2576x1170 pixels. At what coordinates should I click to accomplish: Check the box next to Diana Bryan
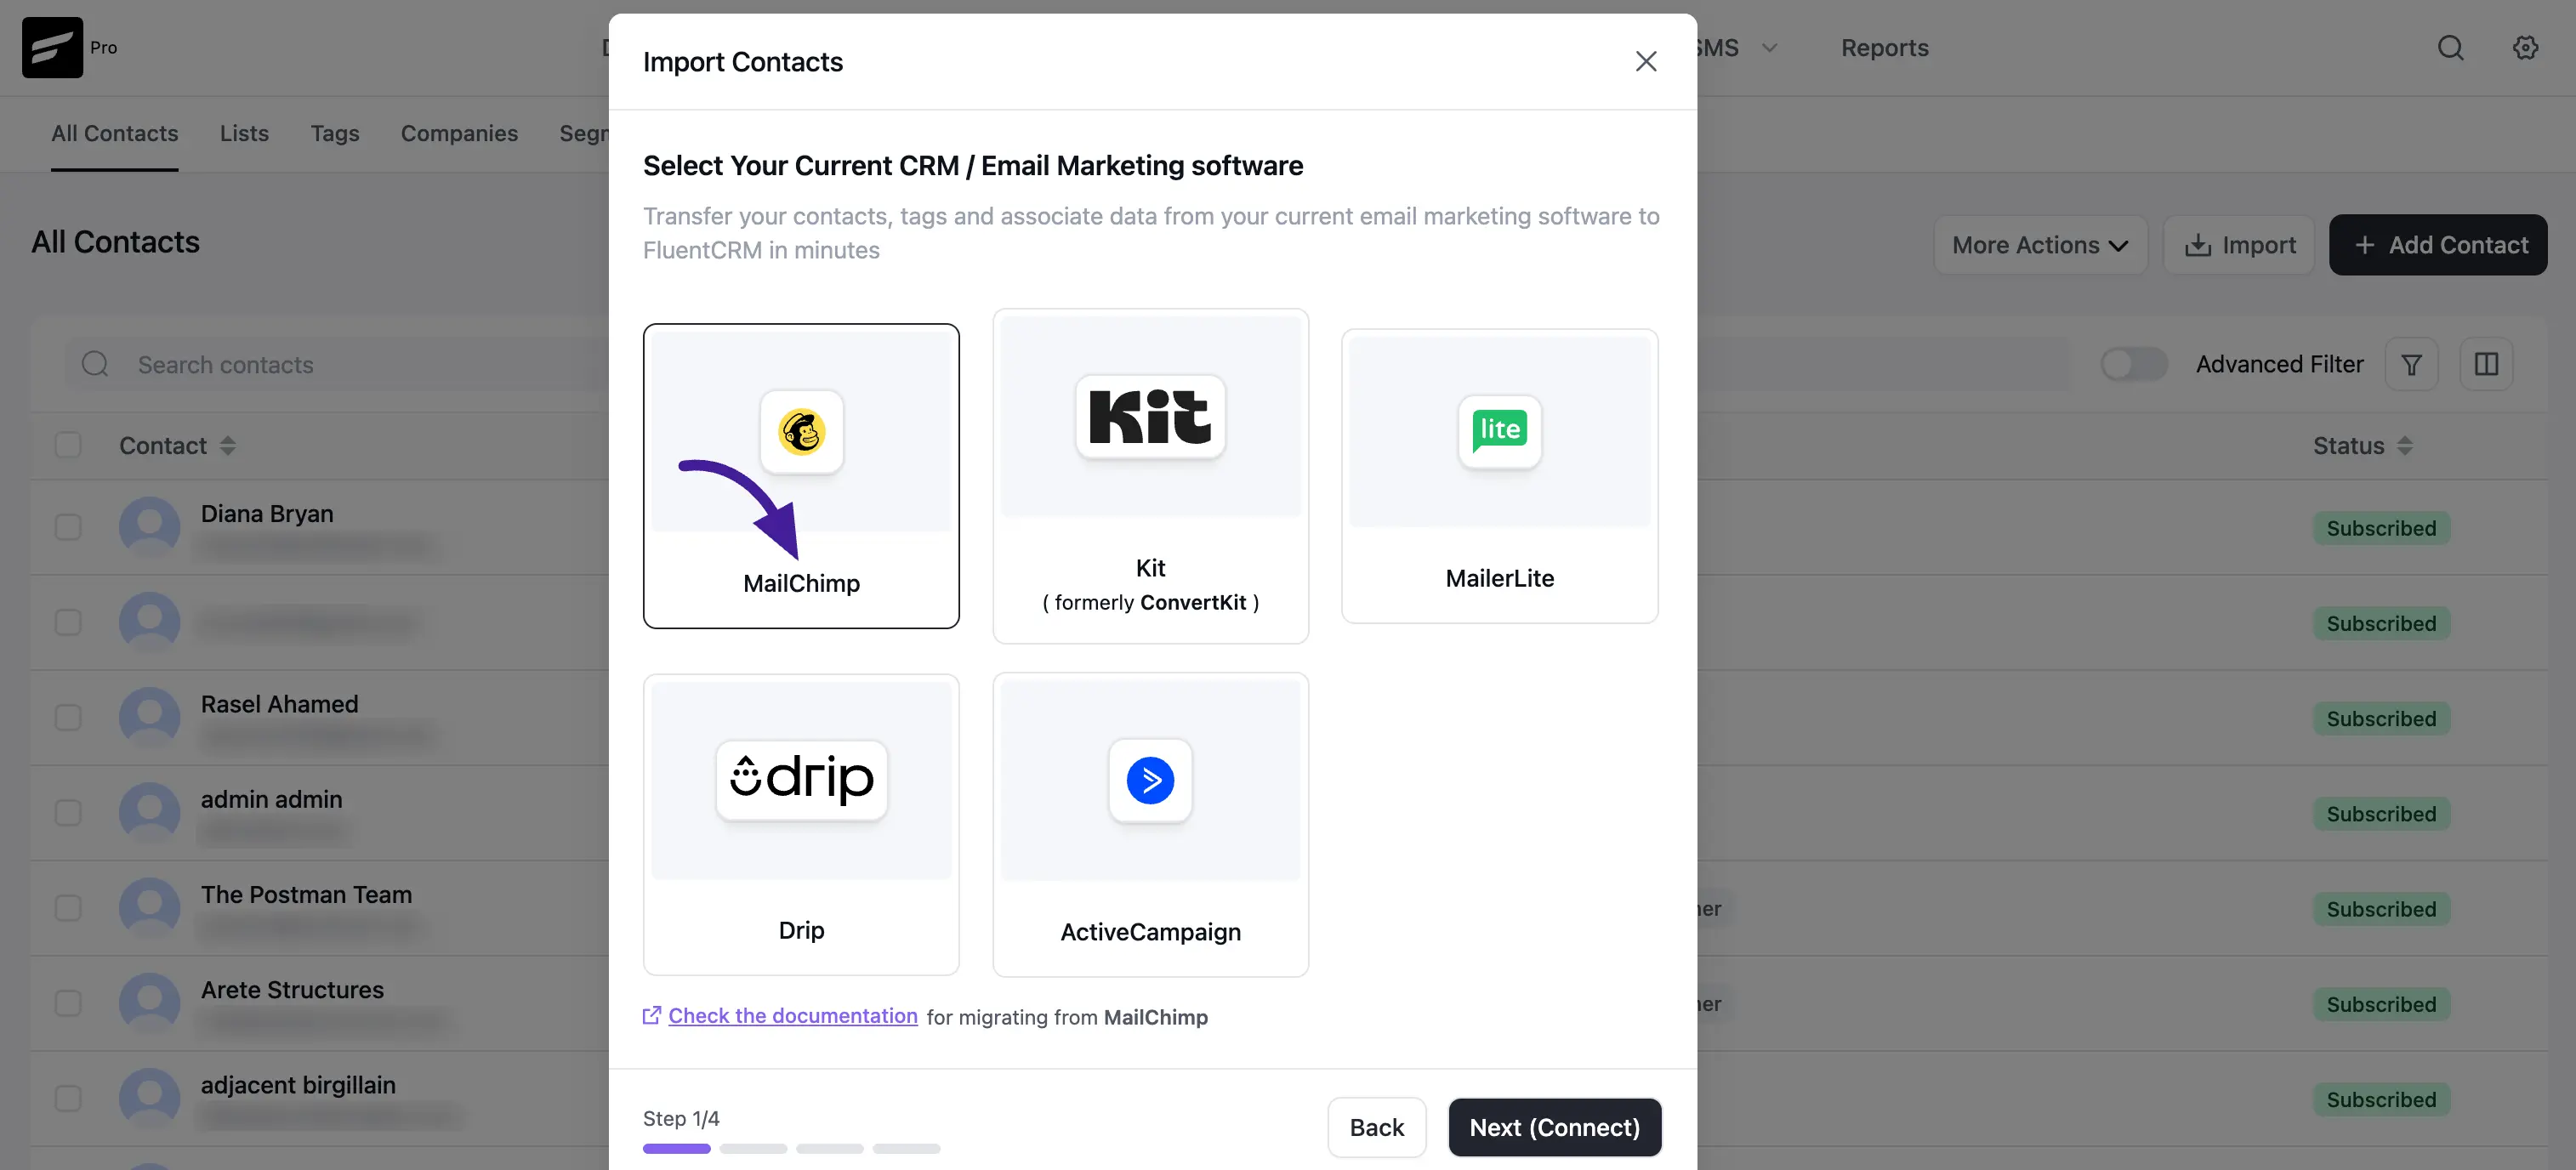(x=68, y=527)
